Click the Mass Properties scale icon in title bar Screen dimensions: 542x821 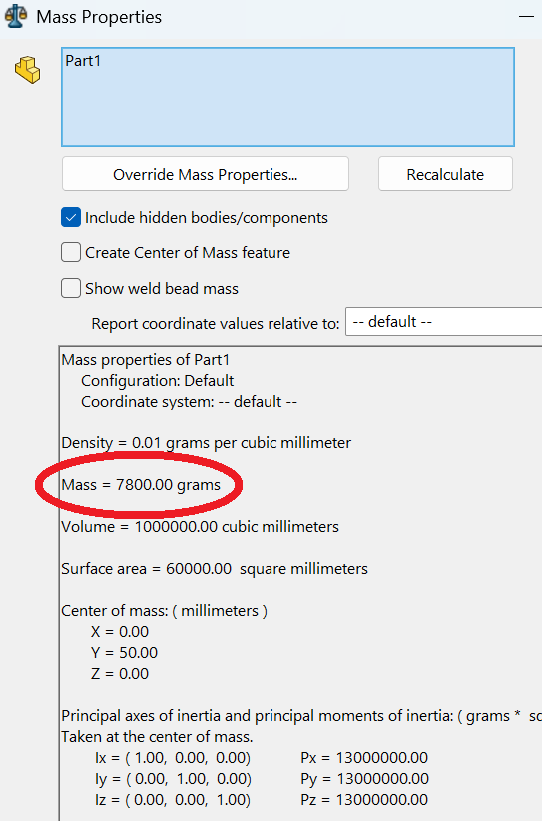pos(16,17)
